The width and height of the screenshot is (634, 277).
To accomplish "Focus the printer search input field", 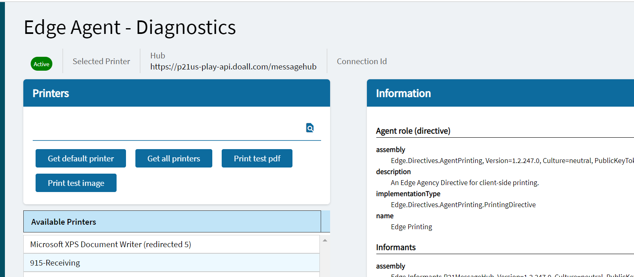I will click(168, 128).
